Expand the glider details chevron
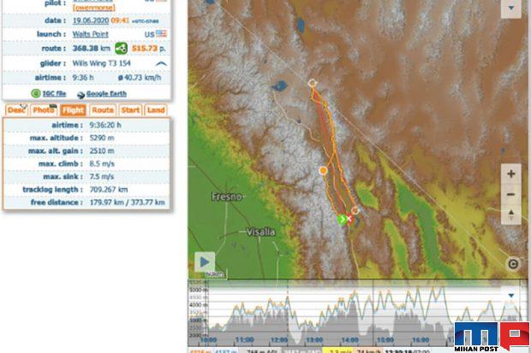This screenshot has height=353, width=531. coord(160,63)
